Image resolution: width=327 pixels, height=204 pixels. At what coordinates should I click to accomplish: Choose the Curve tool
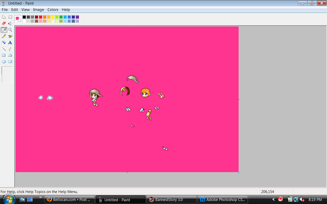click(10, 49)
